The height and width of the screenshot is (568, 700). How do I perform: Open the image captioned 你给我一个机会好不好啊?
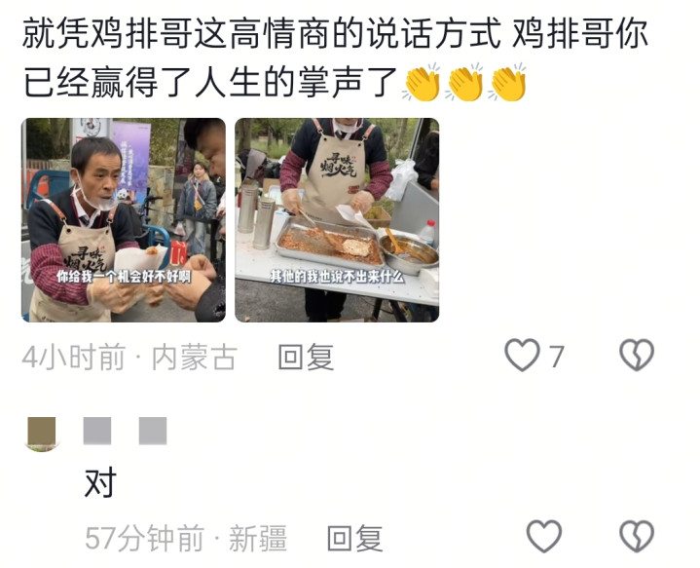click(x=124, y=220)
